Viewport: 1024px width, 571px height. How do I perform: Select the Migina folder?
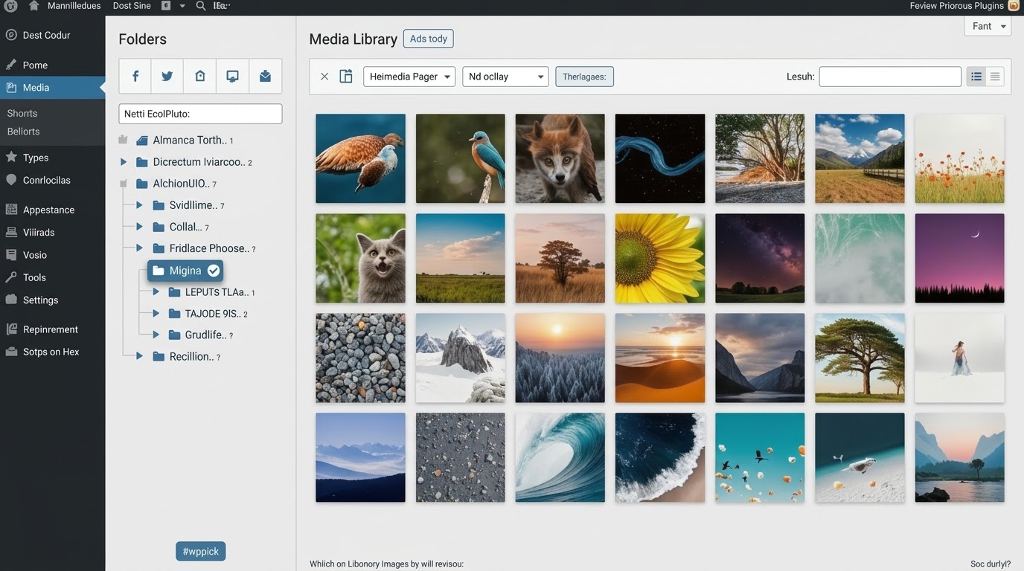[185, 271]
